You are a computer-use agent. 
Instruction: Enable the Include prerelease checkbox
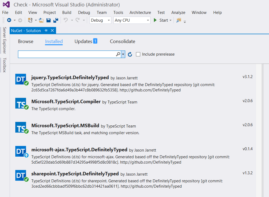point(138,54)
